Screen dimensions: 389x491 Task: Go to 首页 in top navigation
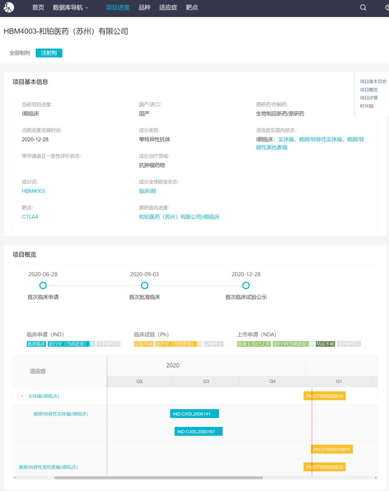38,8
